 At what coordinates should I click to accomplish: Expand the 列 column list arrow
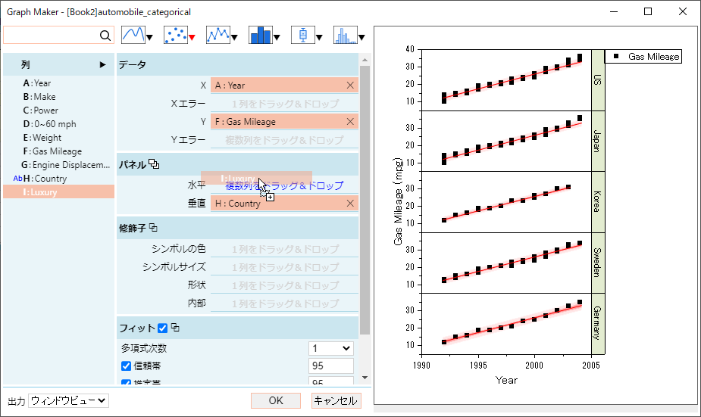coord(103,65)
